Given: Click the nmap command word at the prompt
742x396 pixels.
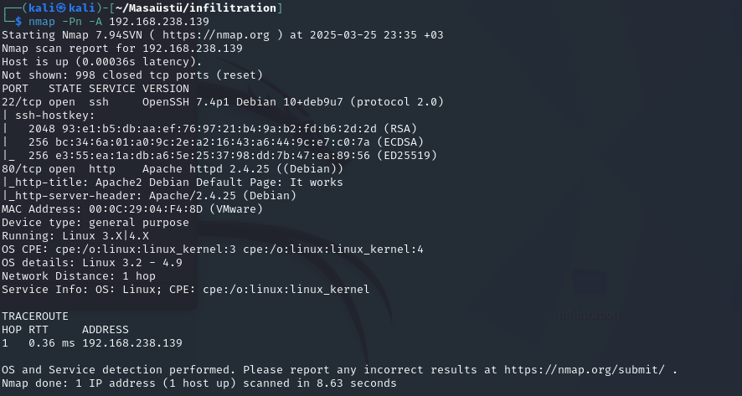Looking at the screenshot, I should click(41, 22).
